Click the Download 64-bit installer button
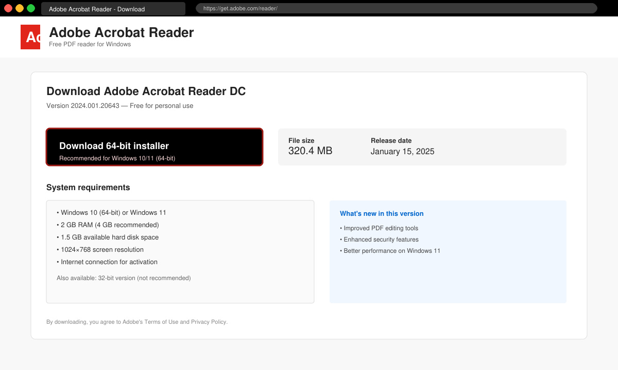The height and width of the screenshot is (370, 618). tap(154, 147)
